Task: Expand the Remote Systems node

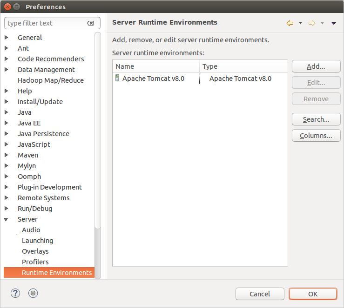Action: click(x=7, y=198)
